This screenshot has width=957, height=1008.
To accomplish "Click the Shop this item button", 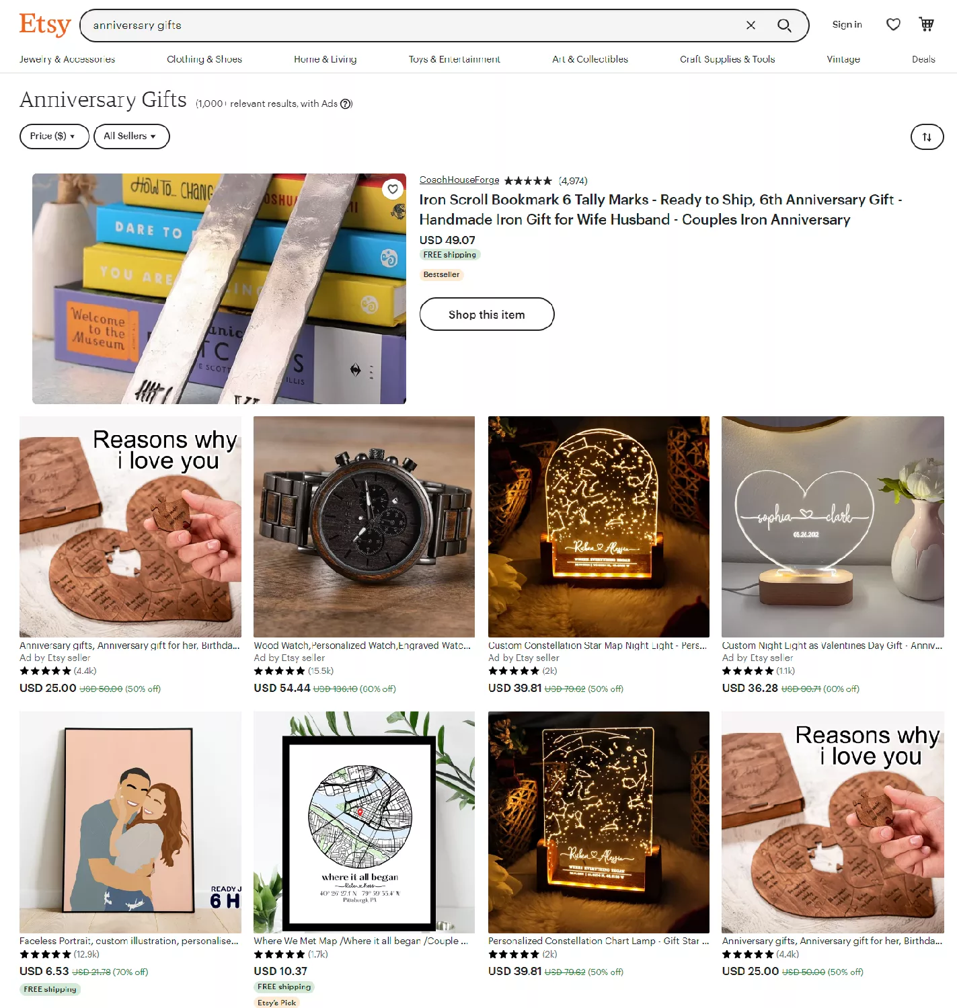I will tap(487, 314).
